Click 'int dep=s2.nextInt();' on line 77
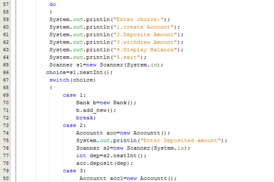 point(111,156)
